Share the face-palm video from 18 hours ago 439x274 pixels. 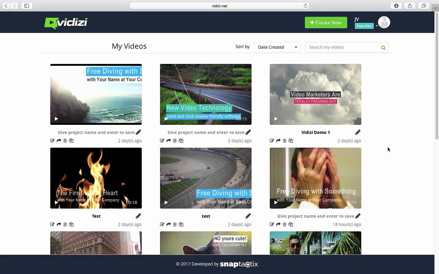point(278,224)
